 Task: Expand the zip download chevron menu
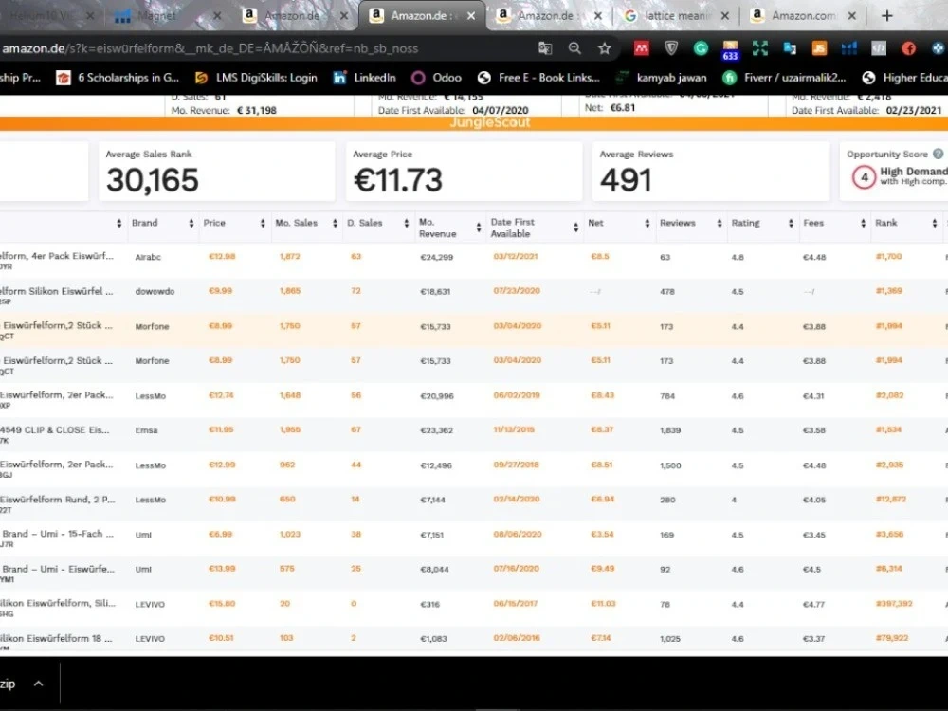[x=38, y=684]
